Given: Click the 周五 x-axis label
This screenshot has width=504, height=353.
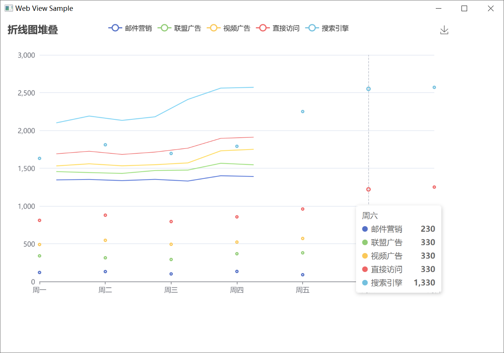Looking at the screenshot, I should (303, 290).
